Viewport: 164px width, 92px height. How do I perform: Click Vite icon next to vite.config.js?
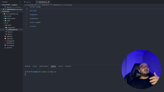(x=5, y=45)
